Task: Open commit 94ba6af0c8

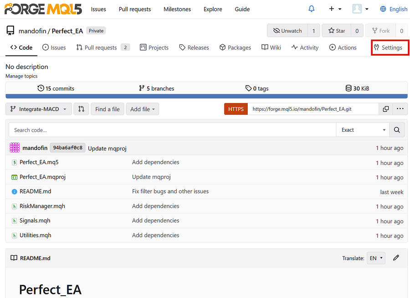Action: tap(68, 148)
